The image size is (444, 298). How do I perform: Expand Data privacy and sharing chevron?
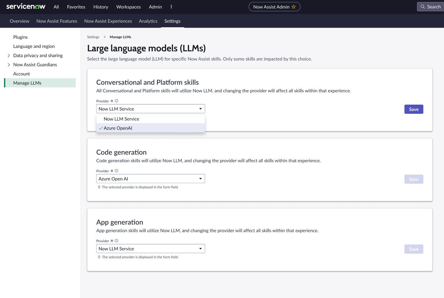9,56
